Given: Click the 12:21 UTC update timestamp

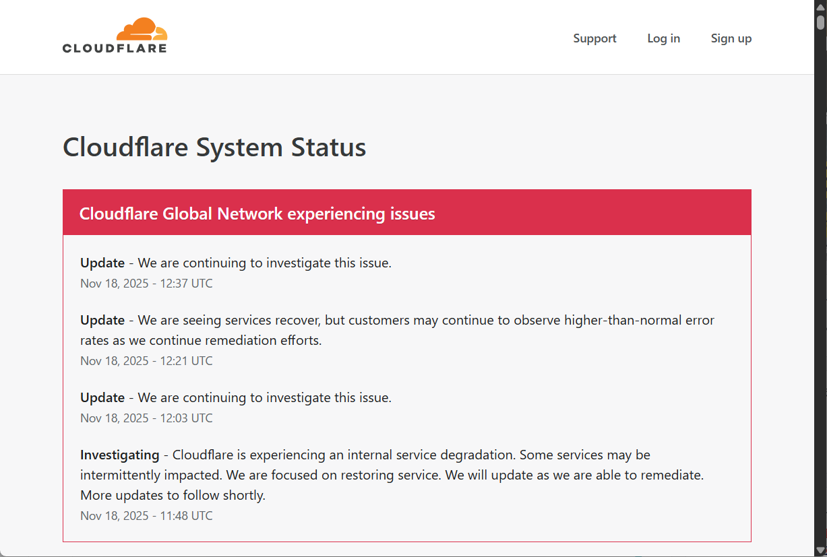Looking at the screenshot, I should [146, 360].
